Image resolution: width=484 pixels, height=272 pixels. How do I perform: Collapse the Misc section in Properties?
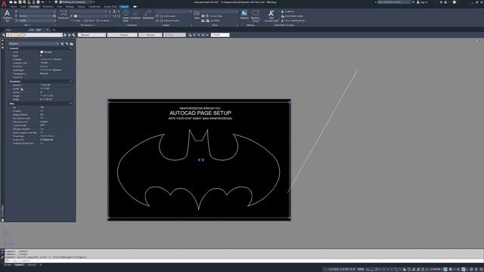click(x=70, y=104)
